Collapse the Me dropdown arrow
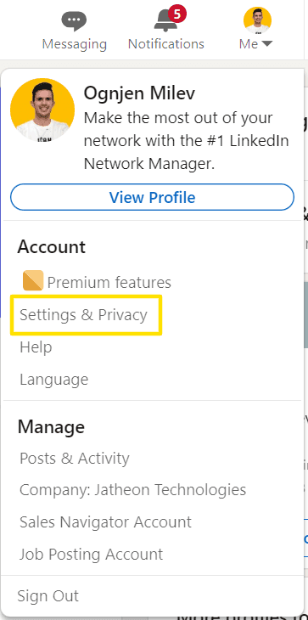Viewport: 308px width, 620px height. pyautogui.click(x=267, y=44)
